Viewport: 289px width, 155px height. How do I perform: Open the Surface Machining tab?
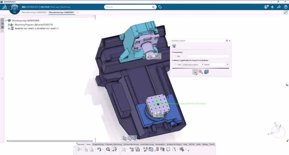131,144
